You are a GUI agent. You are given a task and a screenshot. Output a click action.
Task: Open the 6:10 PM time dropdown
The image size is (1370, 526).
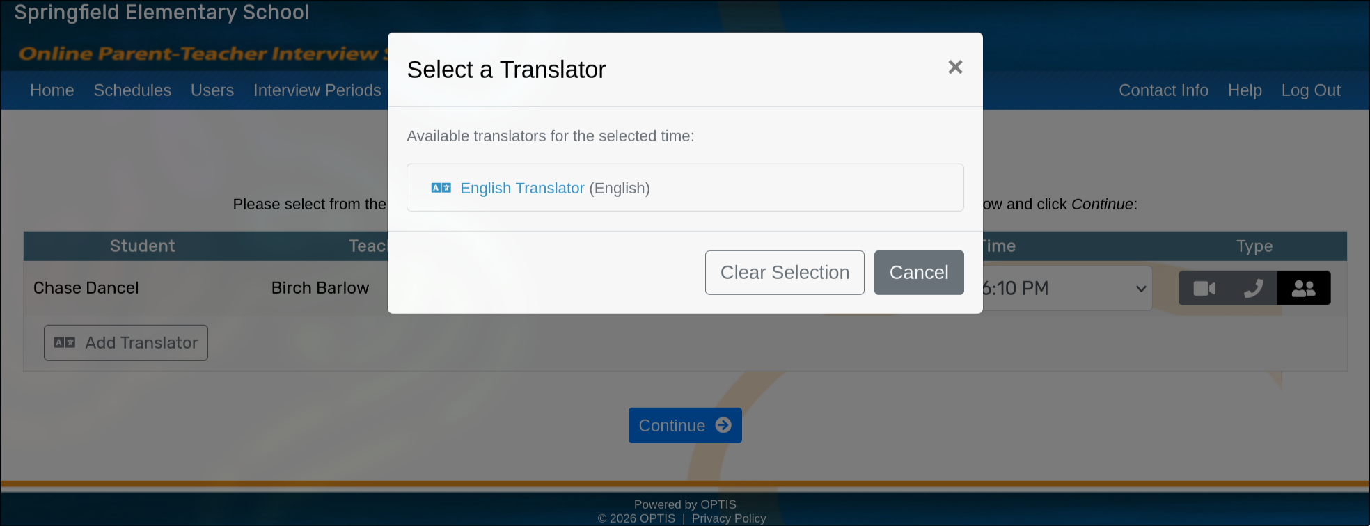coord(1065,288)
